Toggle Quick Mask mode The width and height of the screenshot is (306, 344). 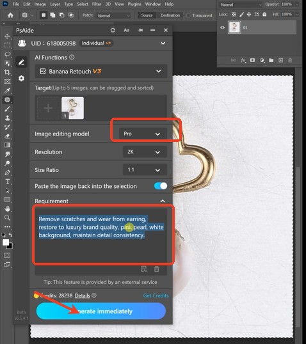[x=7, y=255]
